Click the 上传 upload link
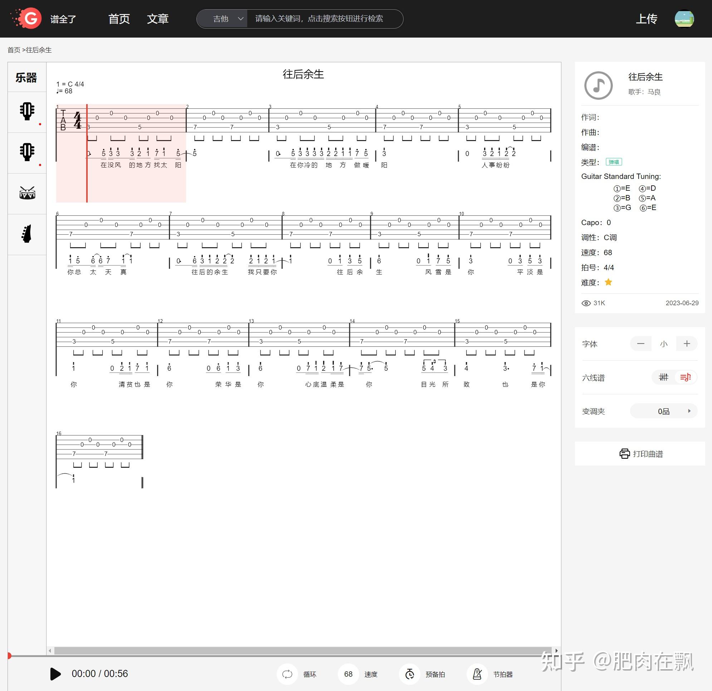This screenshot has width=712, height=691. point(646,19)
